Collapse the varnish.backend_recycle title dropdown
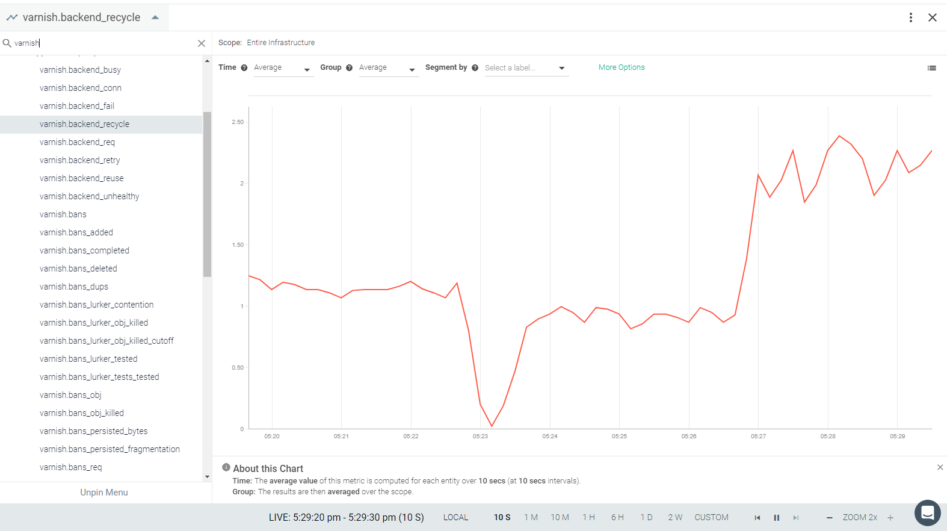947x531 pixels. 155,17
